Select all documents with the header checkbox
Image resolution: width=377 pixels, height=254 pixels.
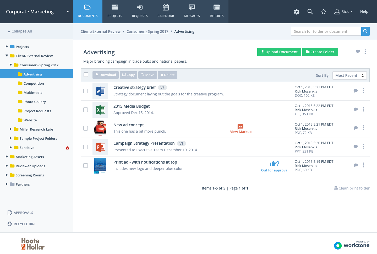86,74
